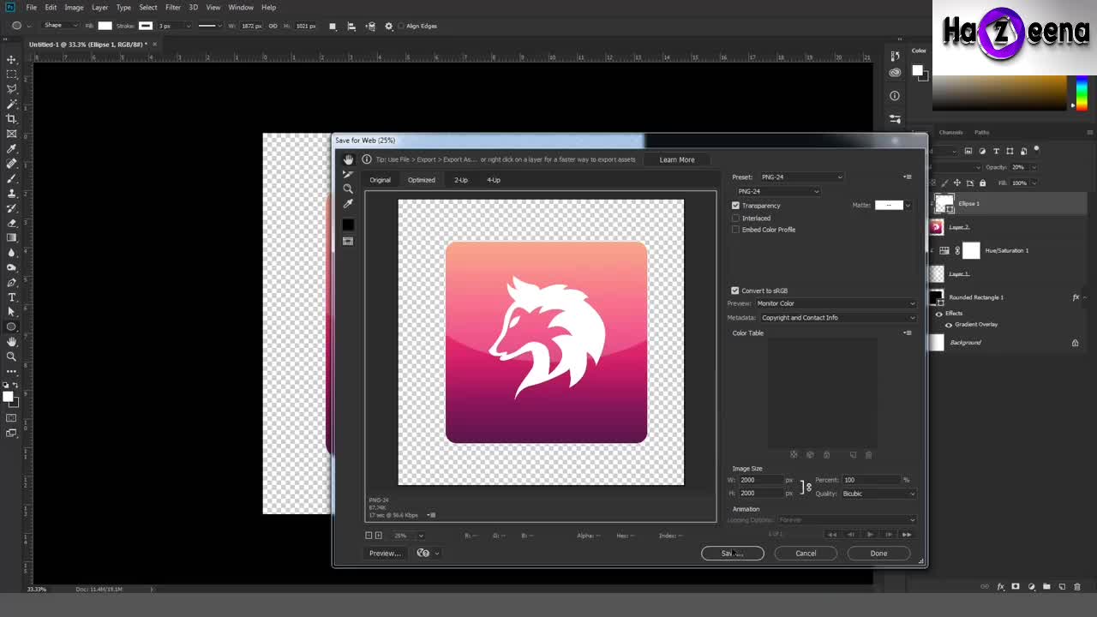Image resolution: width=1097 pixels, height=617 pixels.
Task: Select the Lasso tool in Photoshop toolbar
Action: [12, 89]
